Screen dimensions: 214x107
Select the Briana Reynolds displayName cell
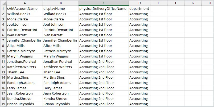pyautogui.click(x=61, y=104)
